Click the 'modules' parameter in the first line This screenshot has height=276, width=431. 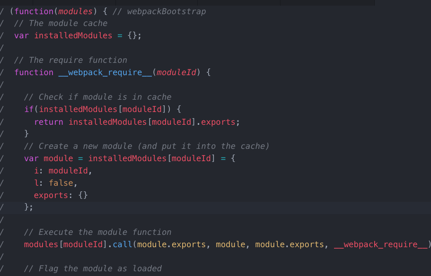pos(75,11)
